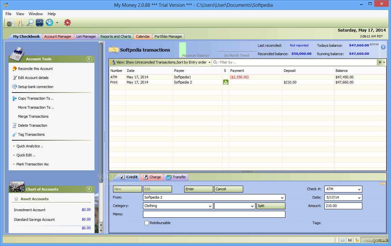
Task: Click the Filter by search field
Action: pyautogui.click(x=294, y=62)
